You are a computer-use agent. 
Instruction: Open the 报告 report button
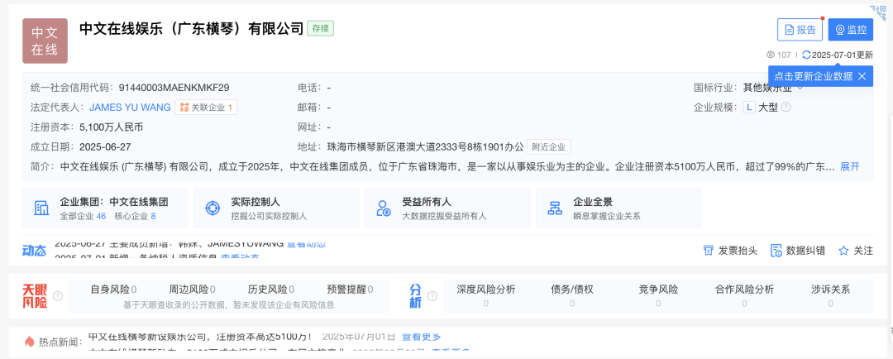800,30
